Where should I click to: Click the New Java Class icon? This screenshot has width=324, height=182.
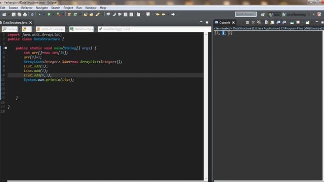(x=75, y=15)
